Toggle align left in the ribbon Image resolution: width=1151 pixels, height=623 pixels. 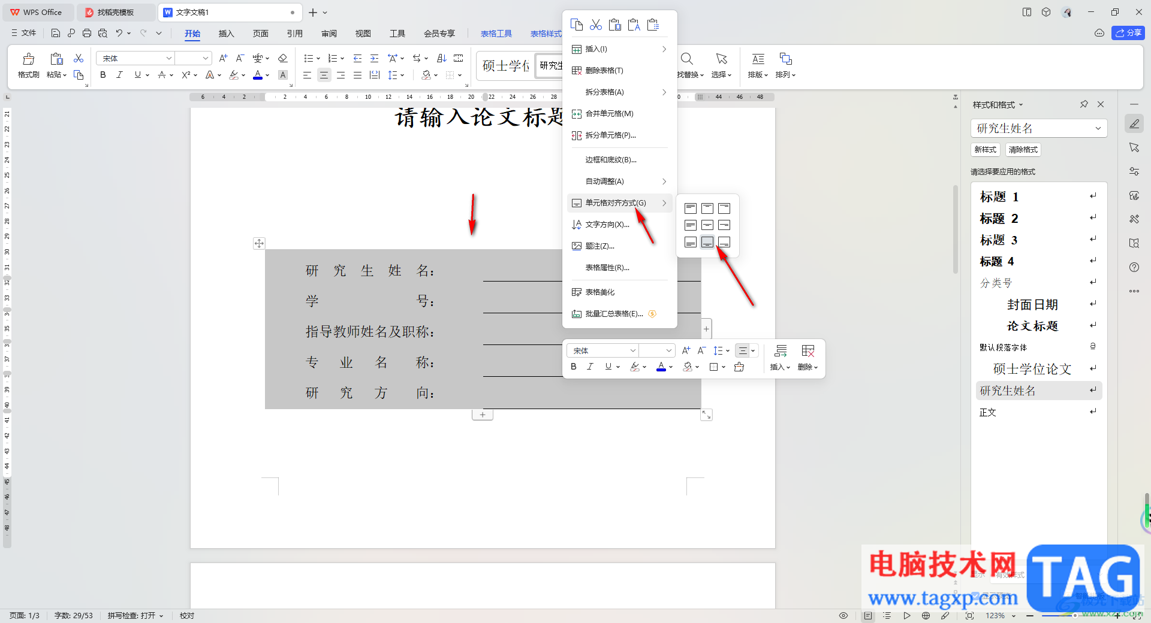pyautogui.click(x=307, y=75)
